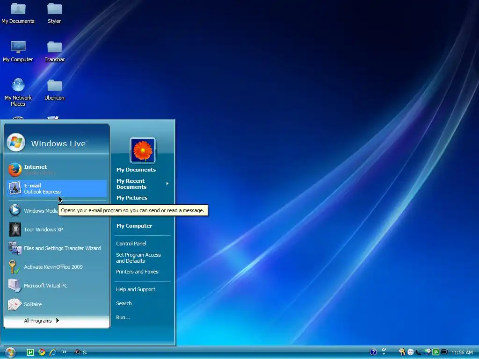This screenshot has width=479, height=359.
Task: Open My Computer from Start menu
Action: pyautogui.click(x=134, y=226)
